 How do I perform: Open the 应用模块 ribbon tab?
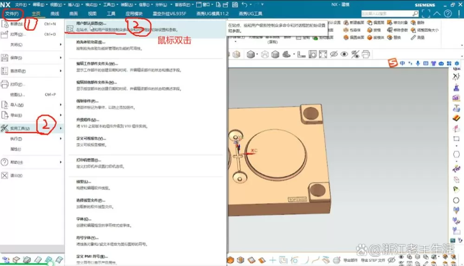[134, 13]
